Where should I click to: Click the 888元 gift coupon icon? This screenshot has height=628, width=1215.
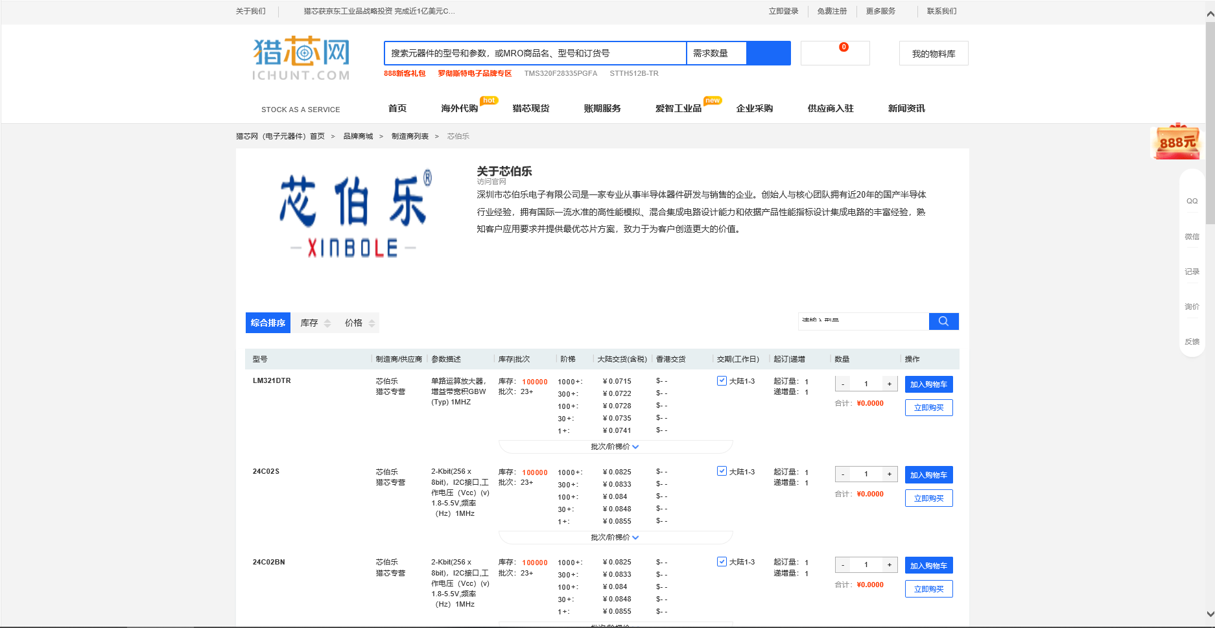click(x=1177, y=141)
